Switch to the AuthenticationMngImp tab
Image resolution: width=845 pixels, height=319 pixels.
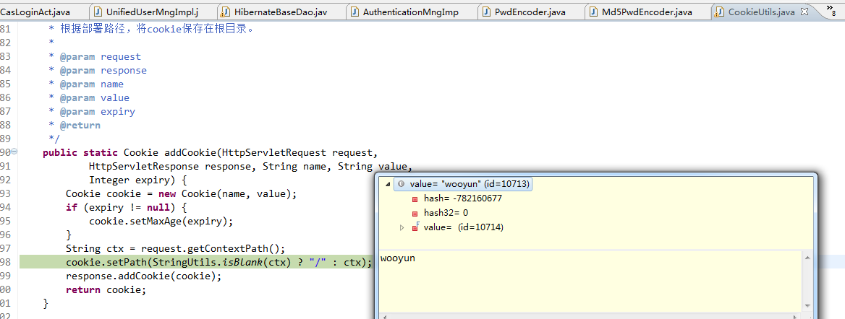point(411,12)
